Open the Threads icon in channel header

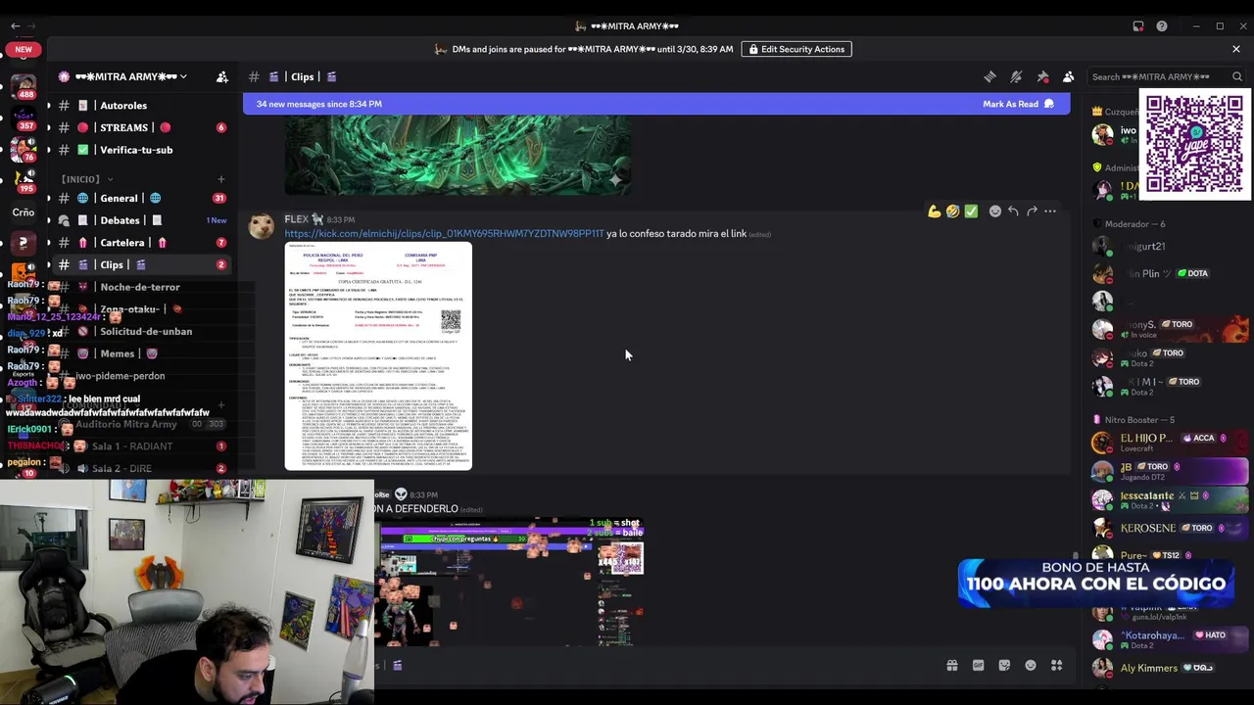point(989,76)
